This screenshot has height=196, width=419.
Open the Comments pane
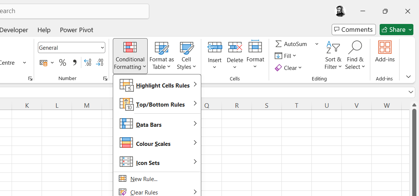pos(353,30)
